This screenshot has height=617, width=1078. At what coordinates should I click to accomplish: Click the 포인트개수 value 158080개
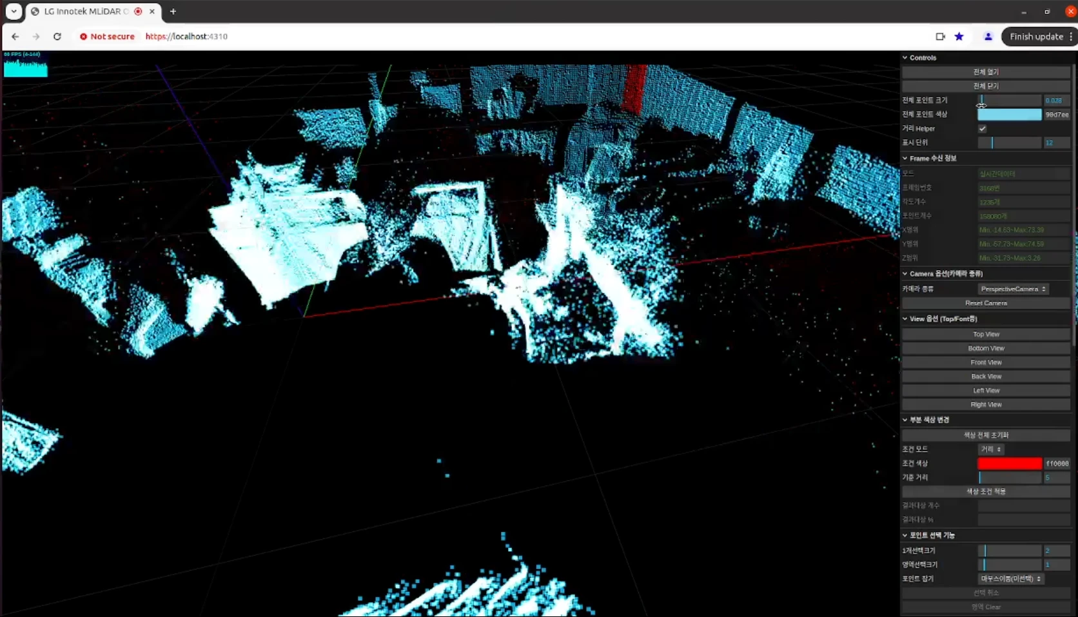(1024, 216)
